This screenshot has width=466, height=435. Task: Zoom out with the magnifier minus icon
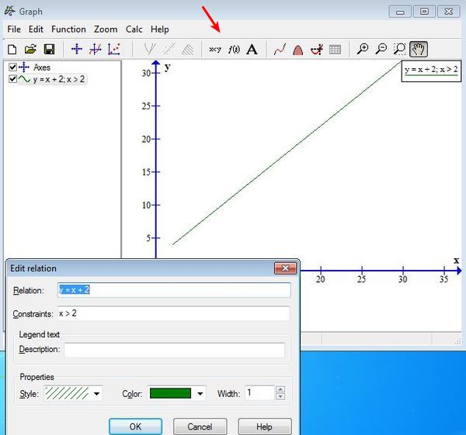pos(381,50)
